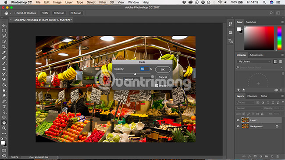Viewport: 285px width, 160px height.
Task: Select the History Brush tool
Action: [4, 74]
